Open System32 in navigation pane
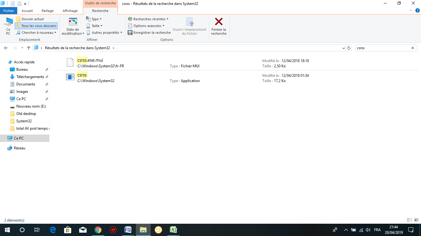This screenshot has height=236, width=421. (24, 121)
